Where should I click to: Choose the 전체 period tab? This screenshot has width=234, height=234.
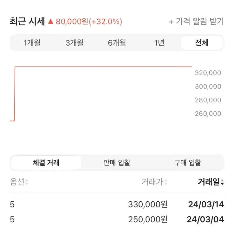click(x=202, y=43)
